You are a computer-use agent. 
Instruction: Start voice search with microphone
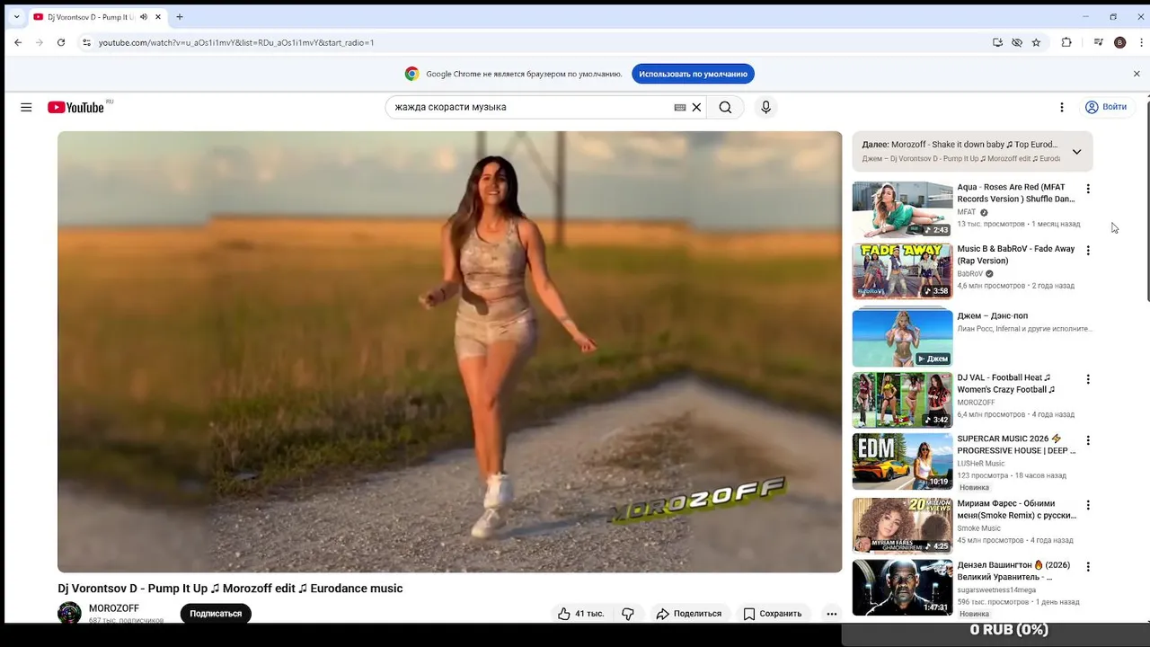point(765,107)
